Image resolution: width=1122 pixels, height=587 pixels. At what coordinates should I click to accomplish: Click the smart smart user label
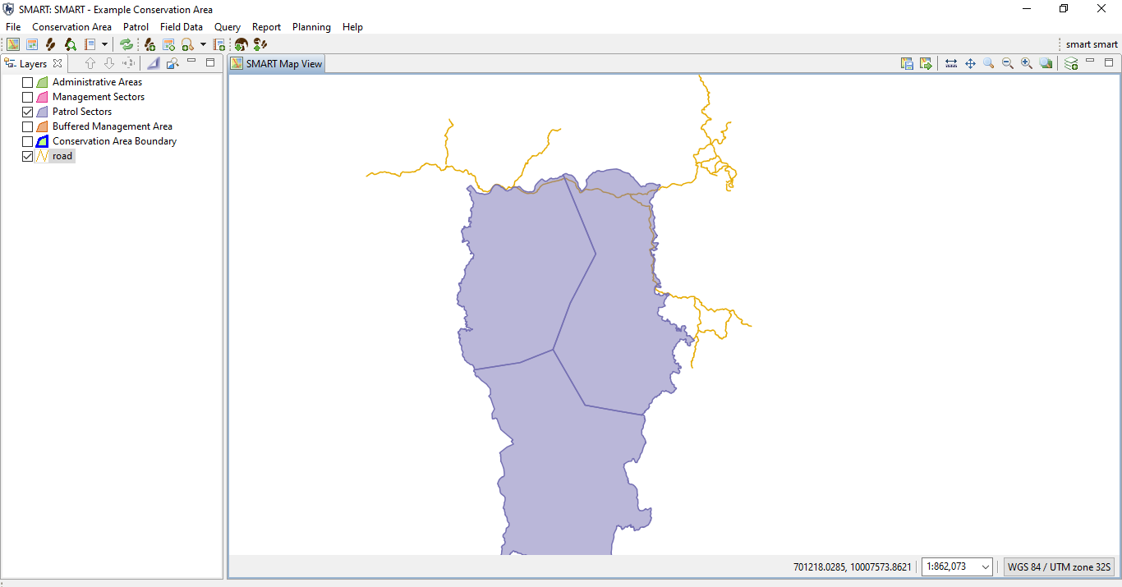click(x=1092, y=44)
